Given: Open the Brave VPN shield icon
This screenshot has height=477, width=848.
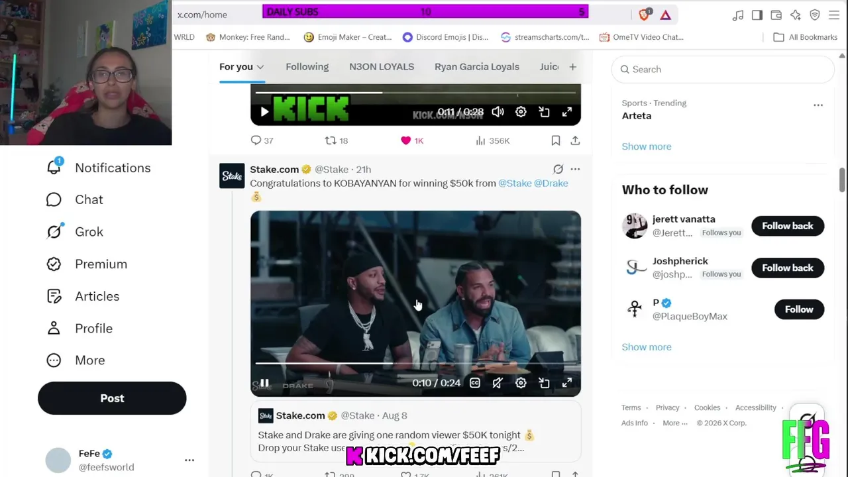Looking at the screenshot, I should 815,15.
